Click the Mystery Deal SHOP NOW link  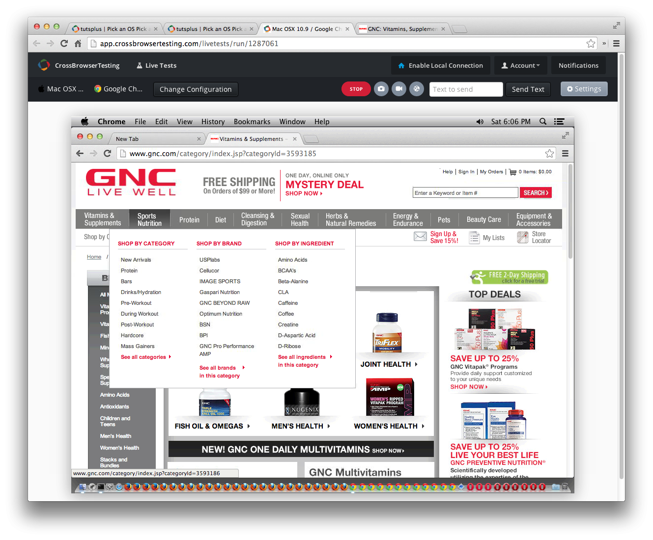coord(304,193)
